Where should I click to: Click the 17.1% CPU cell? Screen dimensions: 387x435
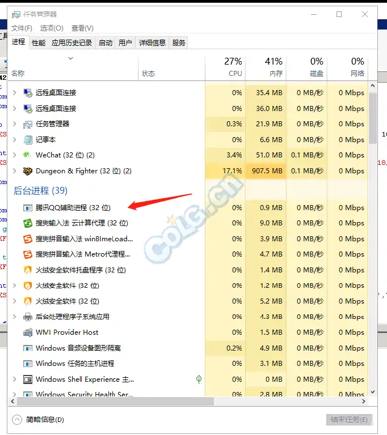225,171
